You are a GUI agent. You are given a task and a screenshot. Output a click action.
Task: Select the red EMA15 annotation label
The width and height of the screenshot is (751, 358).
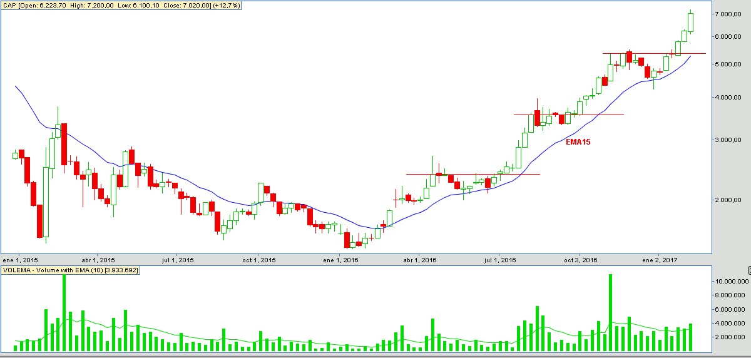[x=578, y=142]
